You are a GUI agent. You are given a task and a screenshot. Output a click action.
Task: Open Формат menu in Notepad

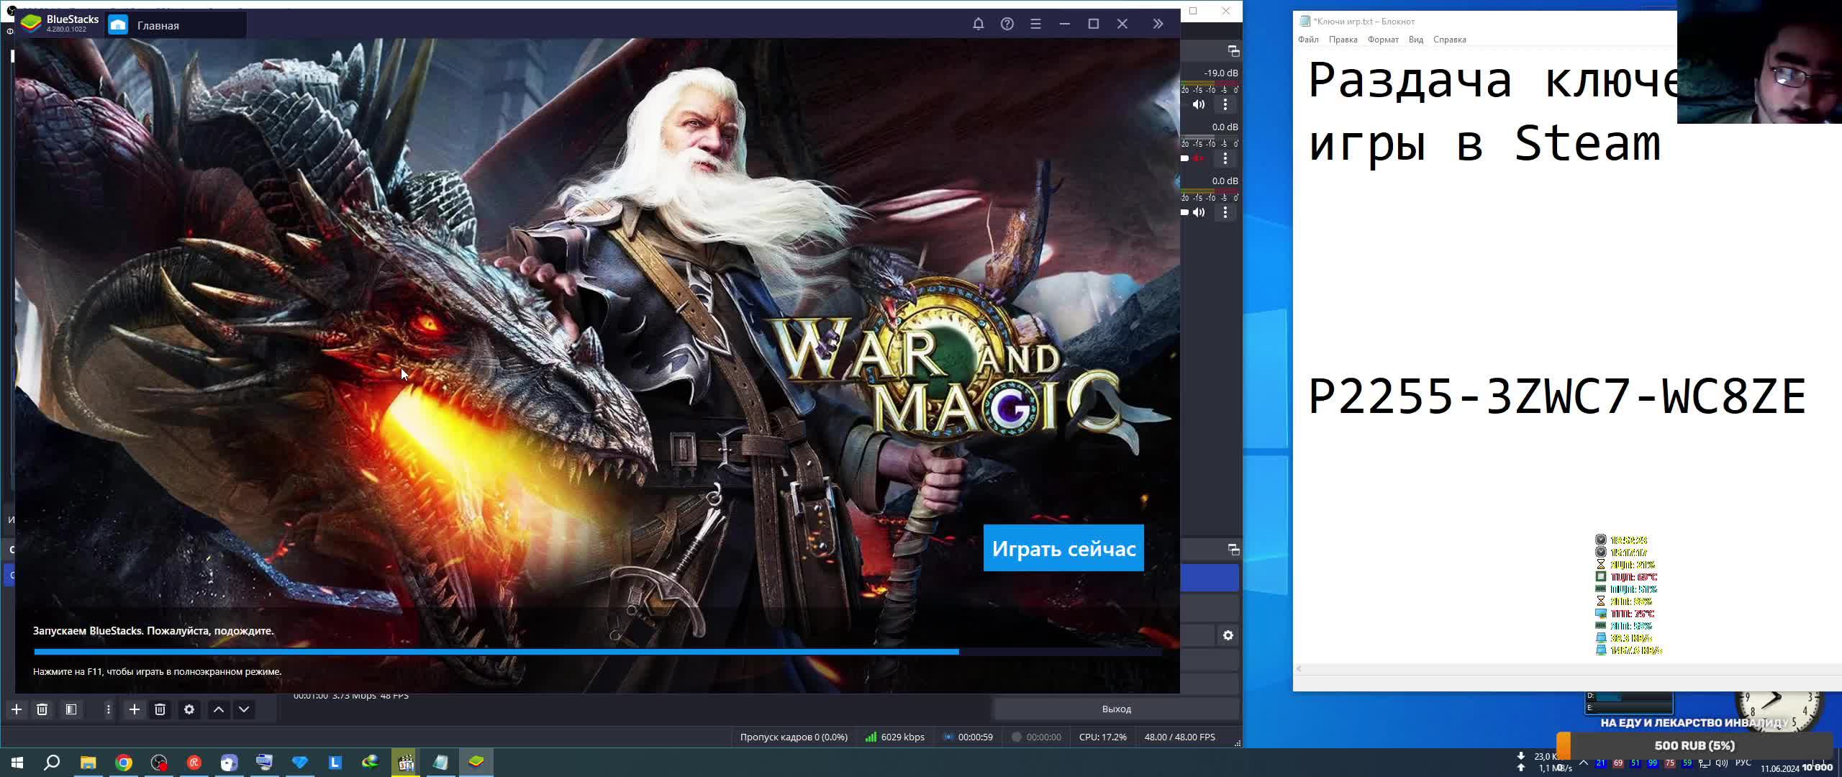(1382, 40)
